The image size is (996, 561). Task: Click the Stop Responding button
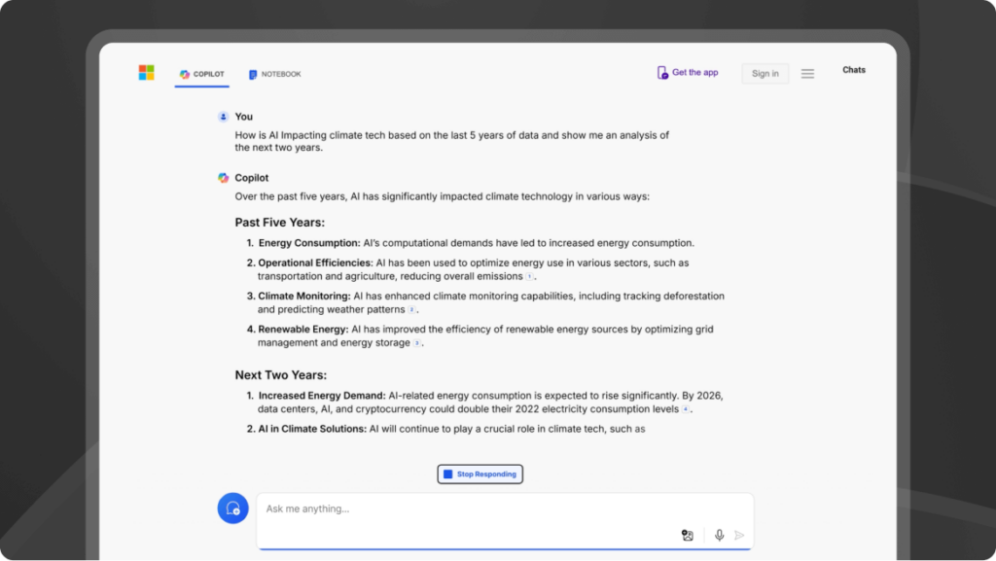[480, 474]
